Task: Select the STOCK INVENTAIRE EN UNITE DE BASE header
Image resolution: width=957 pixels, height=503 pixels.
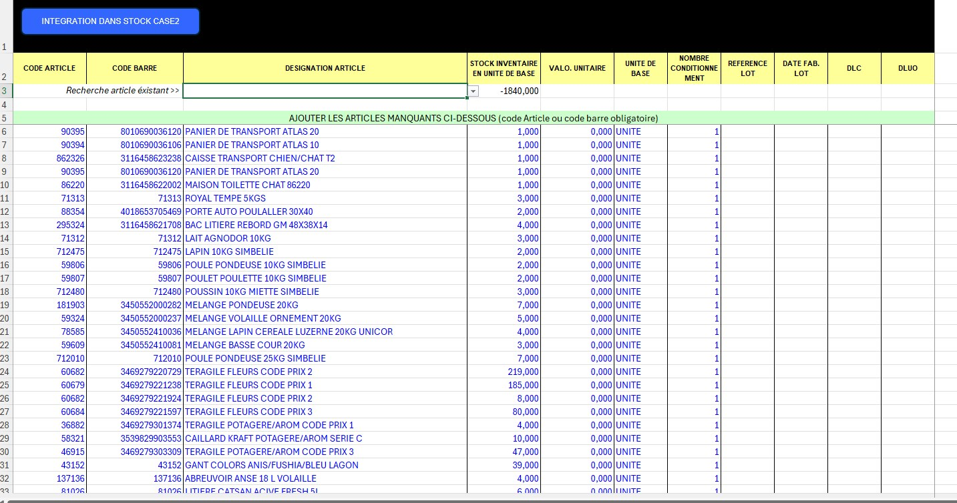Action: 504,68
